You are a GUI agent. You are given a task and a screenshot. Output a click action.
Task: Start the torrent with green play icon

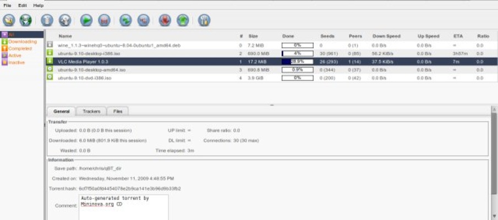(86, 20)
